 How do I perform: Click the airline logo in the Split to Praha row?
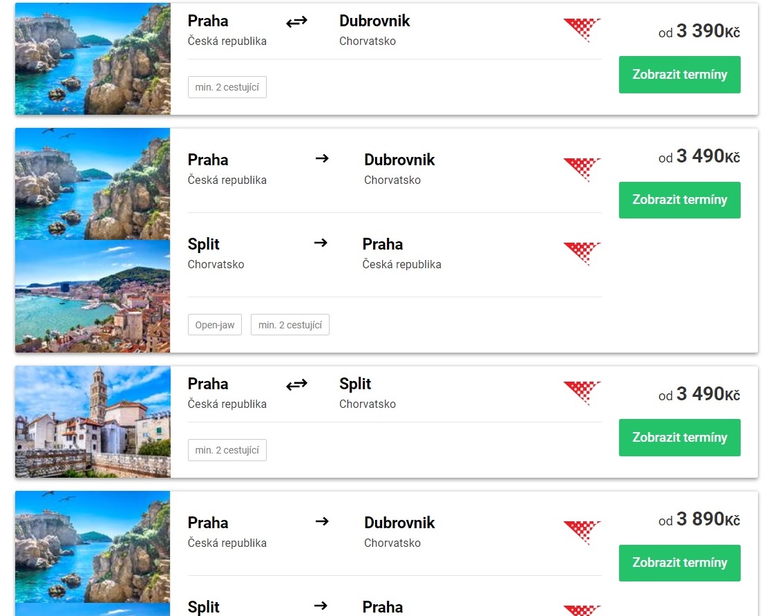582,253
